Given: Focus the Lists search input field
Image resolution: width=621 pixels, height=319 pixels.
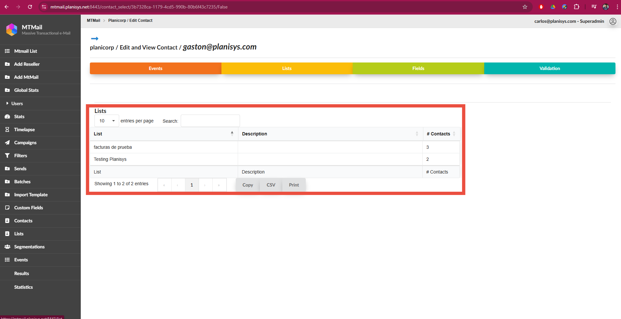Looking at the screenshot, I should point(210,121).
